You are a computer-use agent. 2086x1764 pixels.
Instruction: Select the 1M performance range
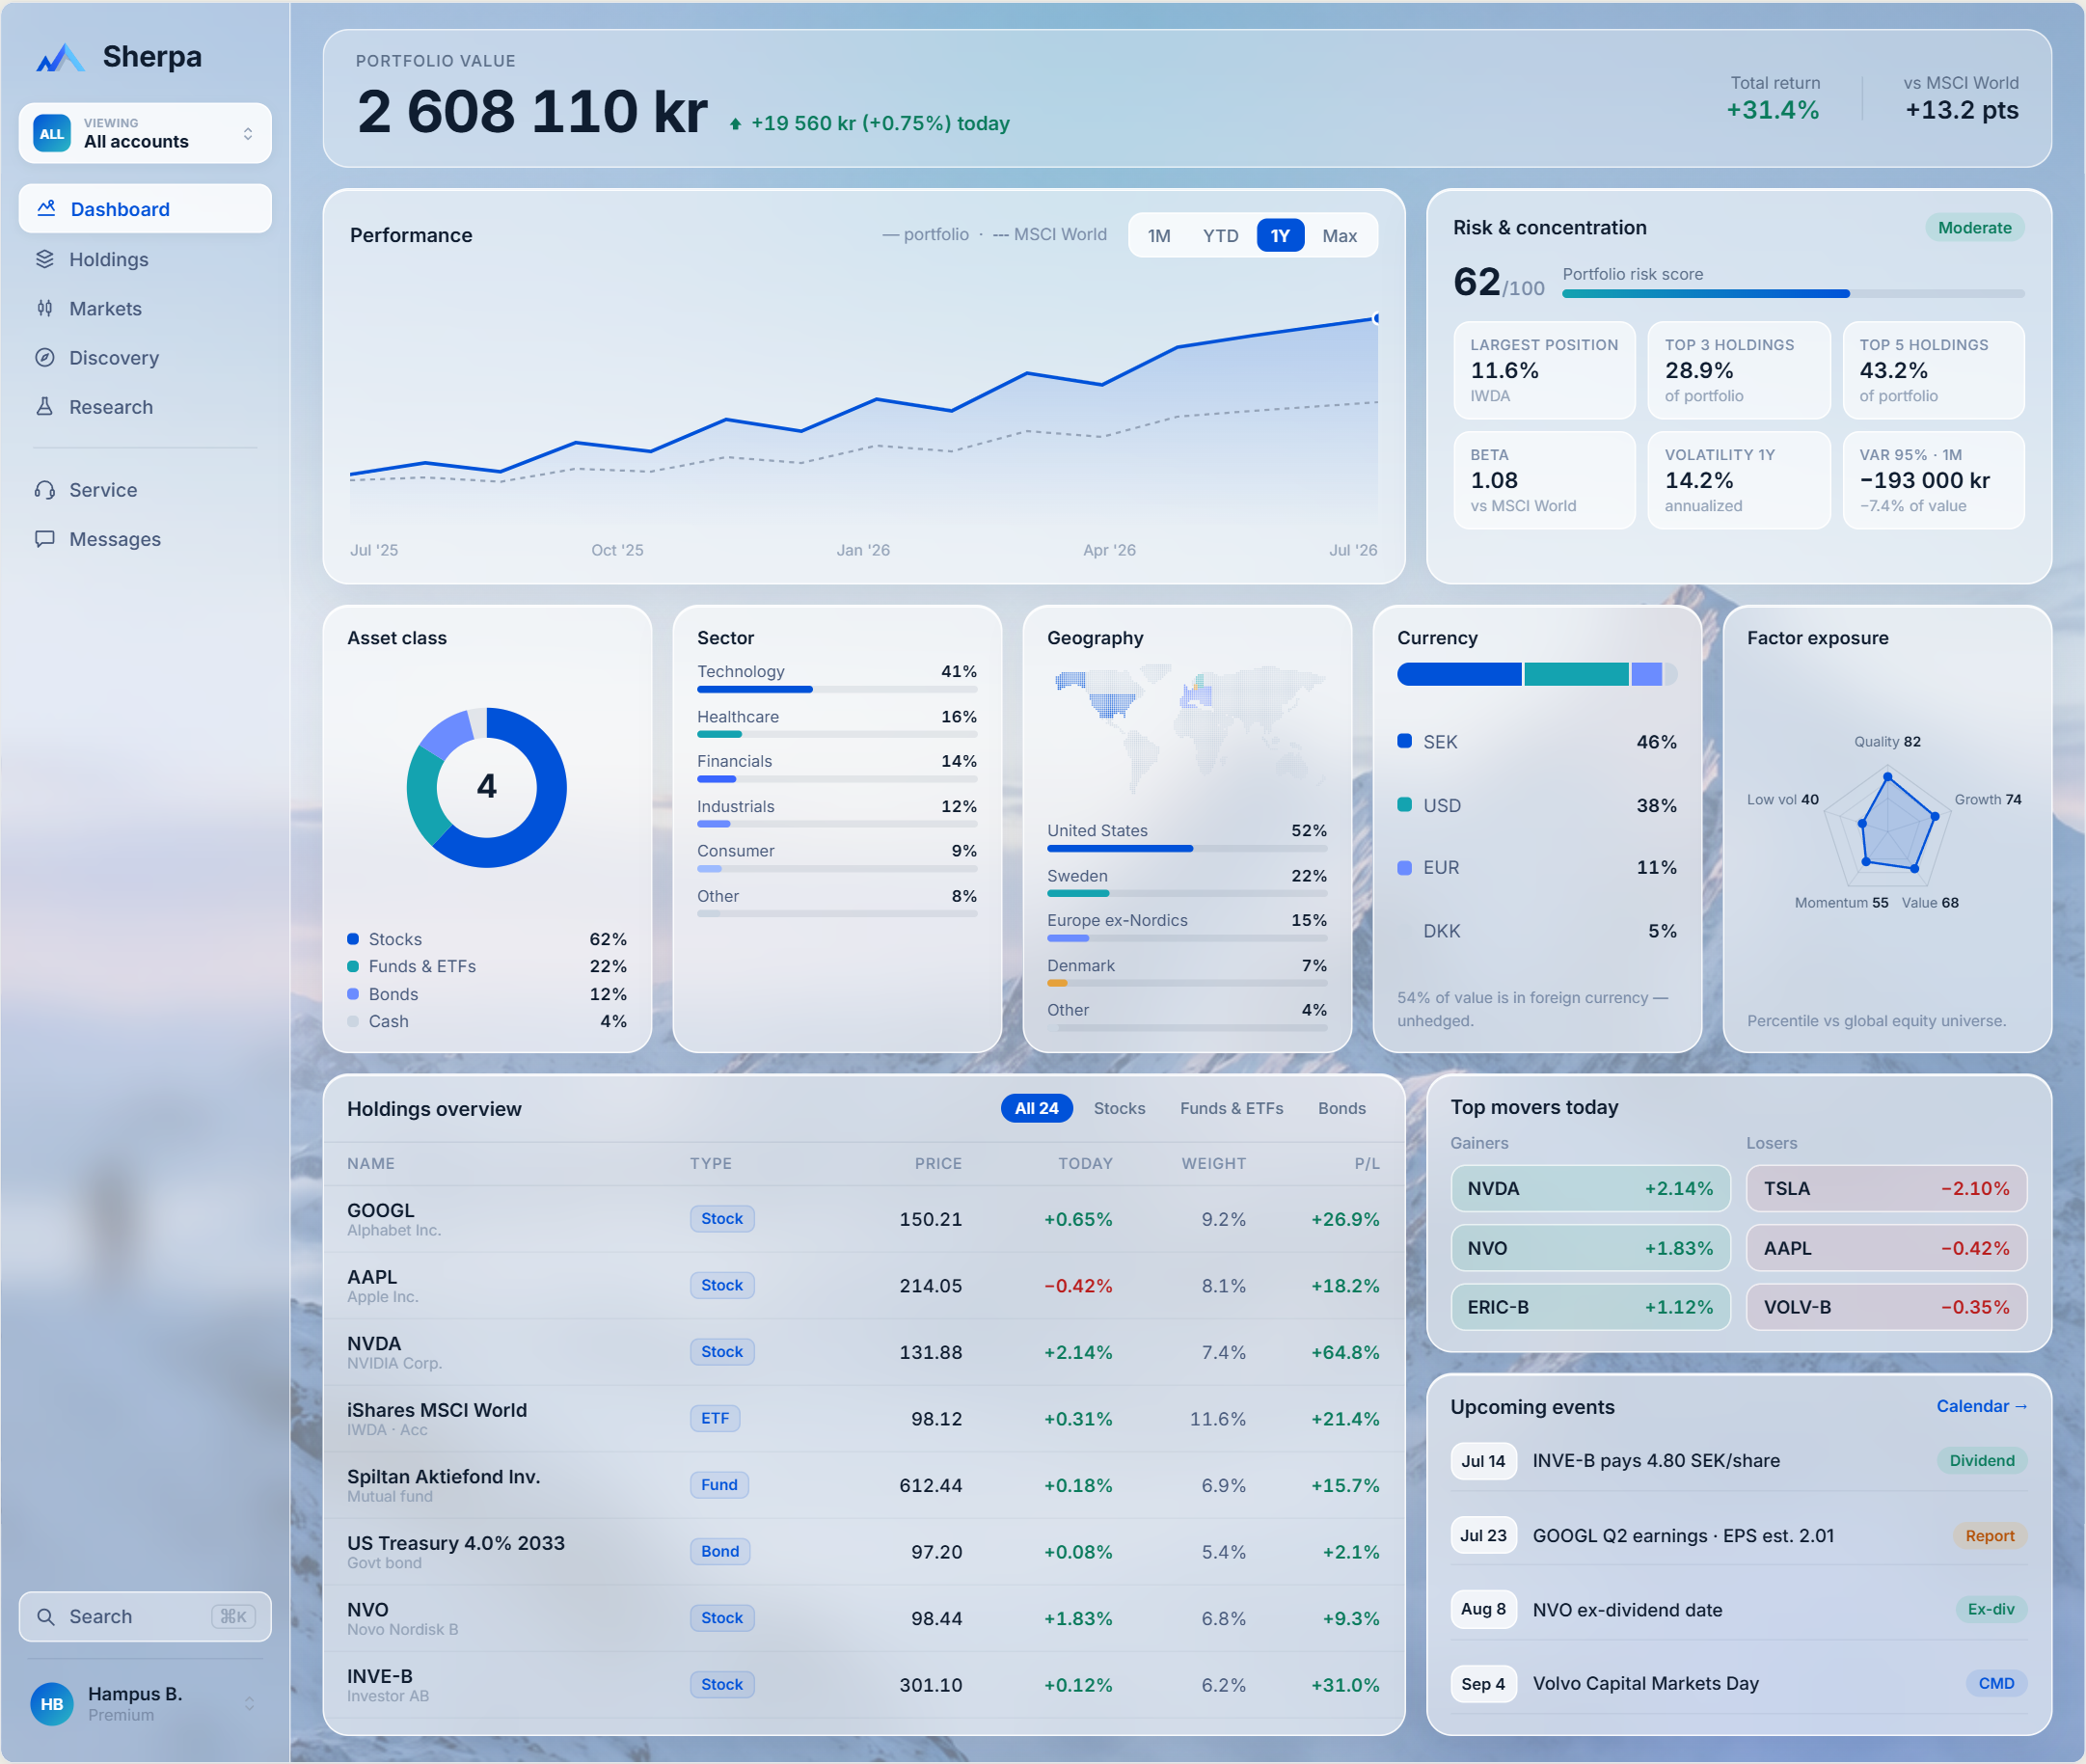[1159, 235]
